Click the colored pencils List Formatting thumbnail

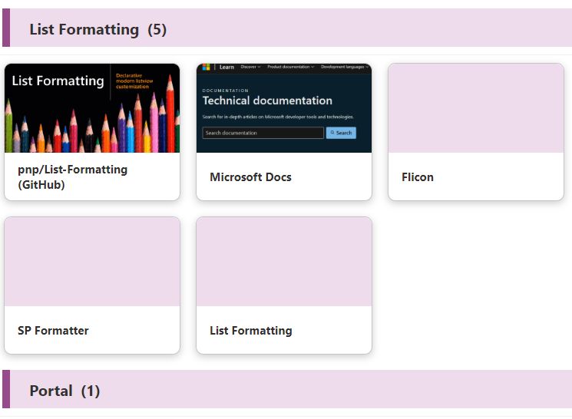coord(92,108)
